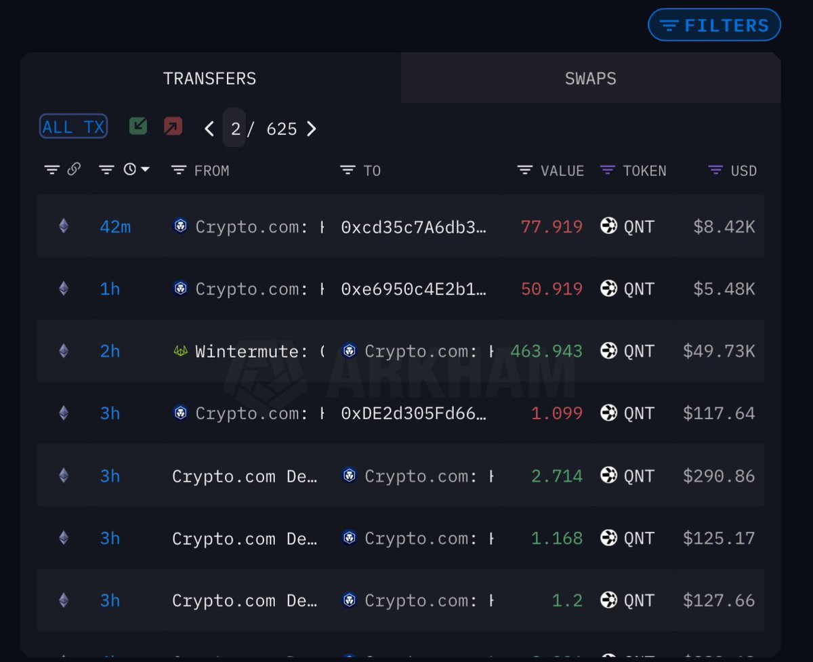The width and height of the screenshot is (813, 662).
Task: Click QNT token in the $290.86 row
Action: coord(628,476)
